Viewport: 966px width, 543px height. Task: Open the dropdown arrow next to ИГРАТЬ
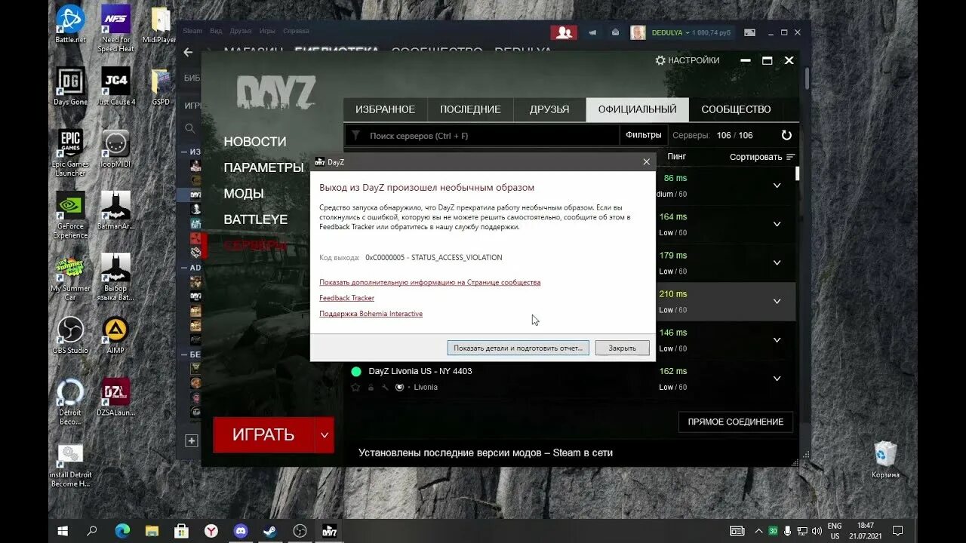(325, 434)
